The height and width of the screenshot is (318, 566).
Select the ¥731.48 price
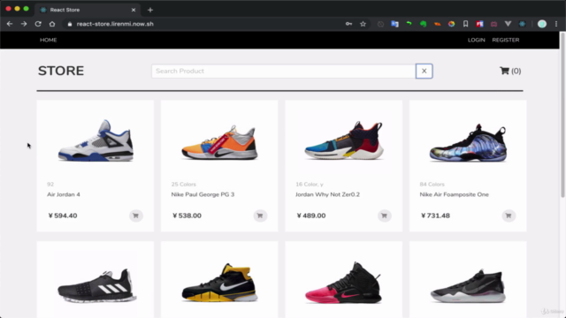[435, 216]
